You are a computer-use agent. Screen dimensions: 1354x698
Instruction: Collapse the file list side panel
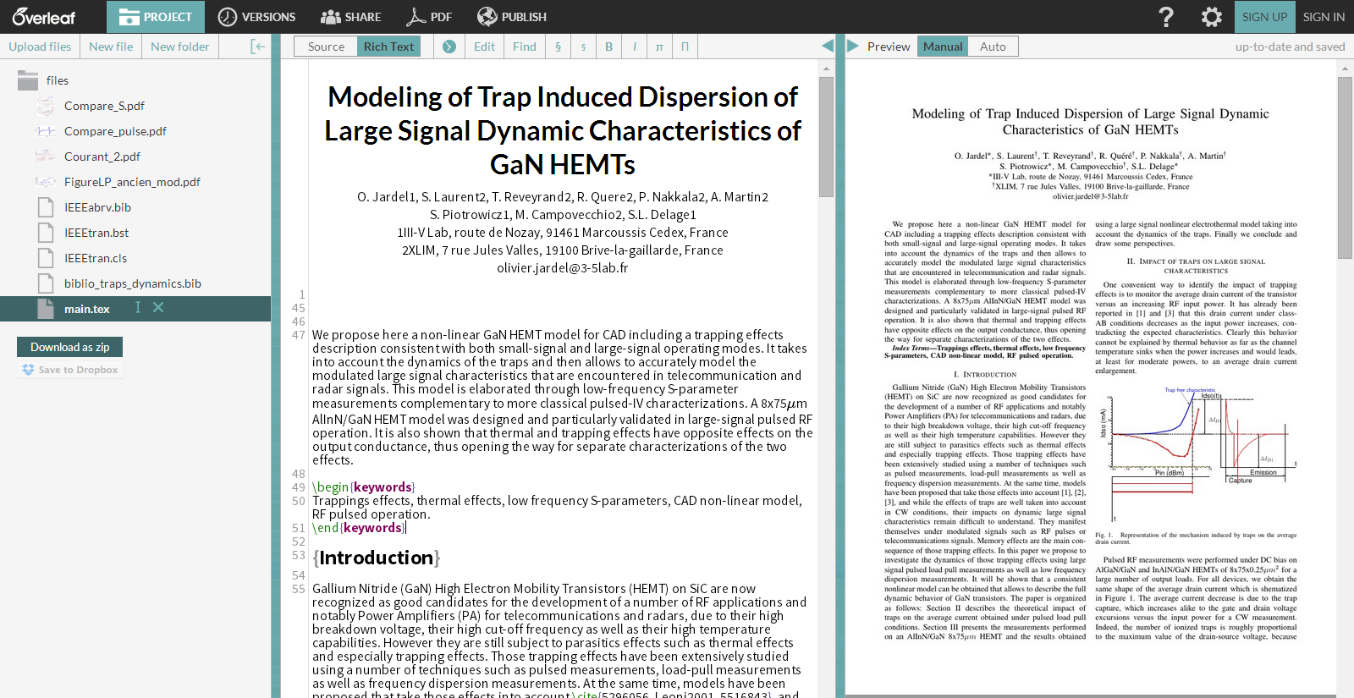click(257, 47)
